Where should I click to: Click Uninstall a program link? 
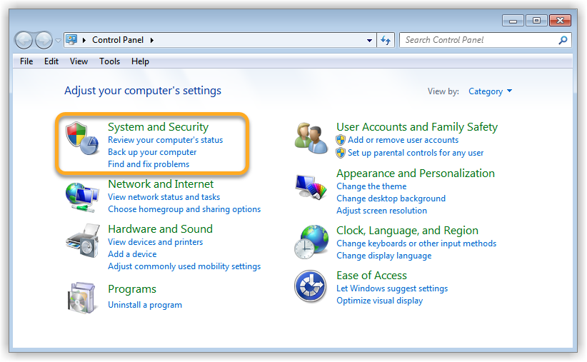145,305
